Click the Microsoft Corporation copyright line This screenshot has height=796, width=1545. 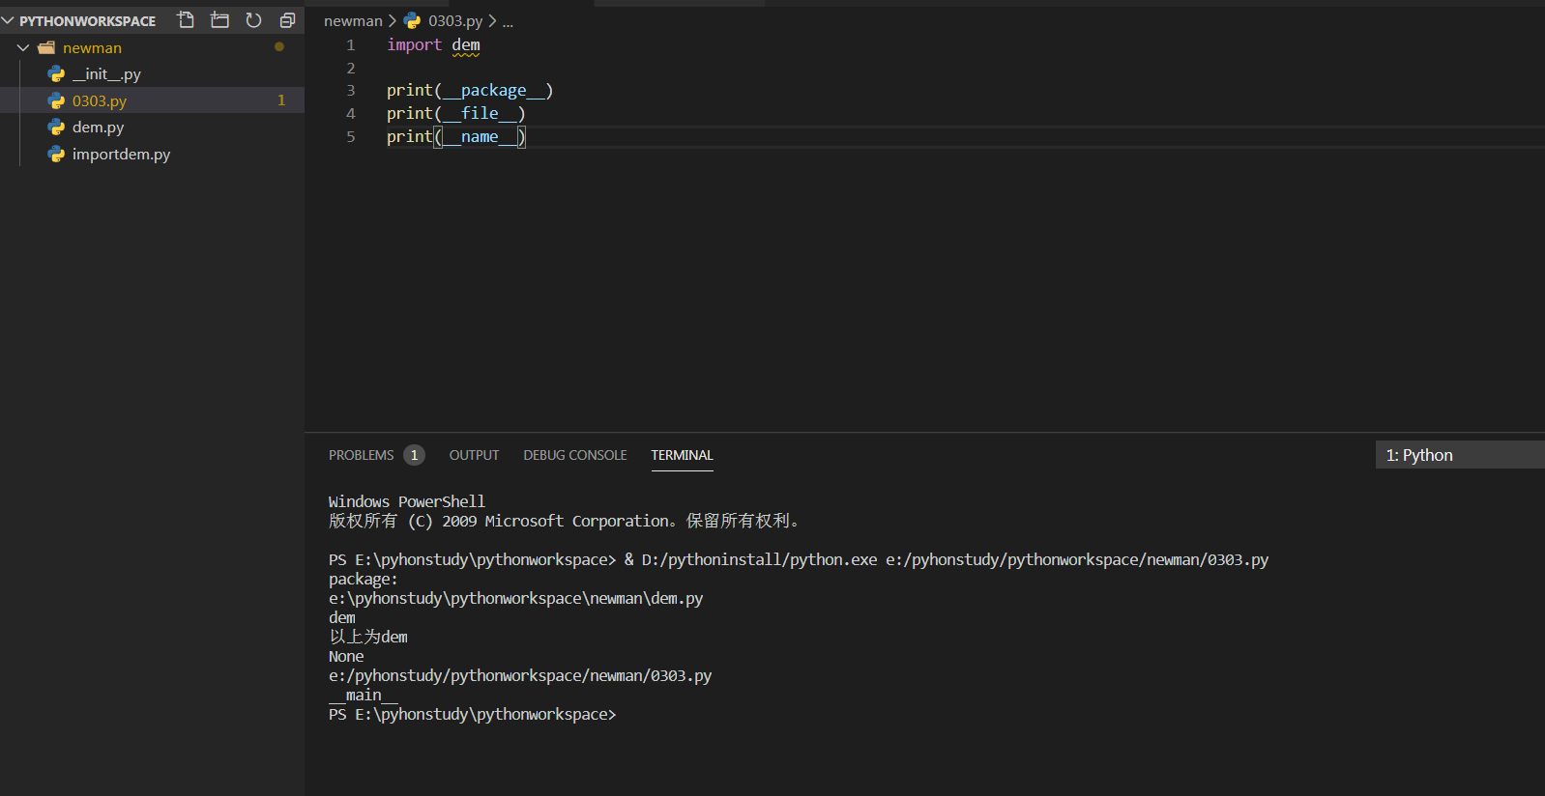[x=564, y=521]
